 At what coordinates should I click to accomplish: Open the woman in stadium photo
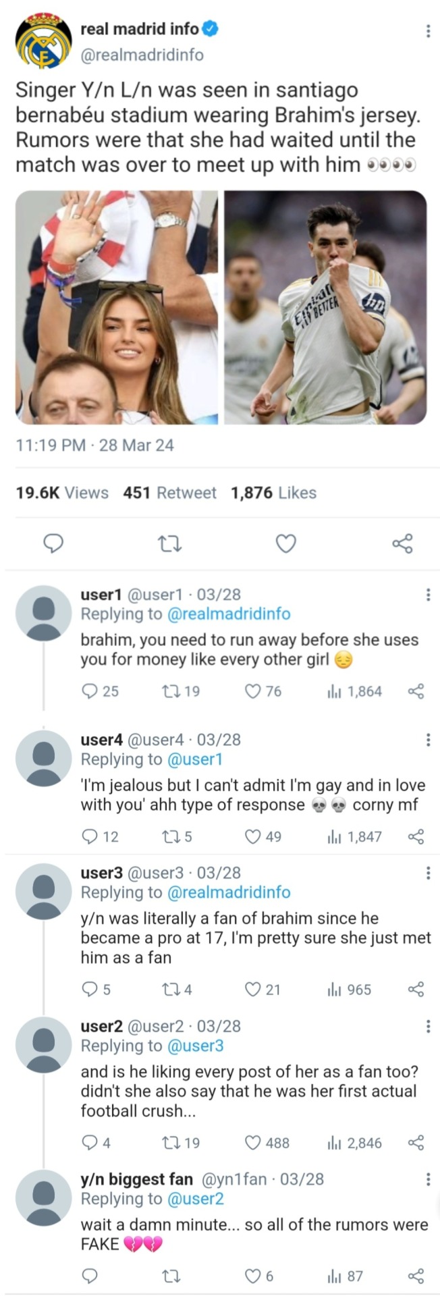point(117,307)
